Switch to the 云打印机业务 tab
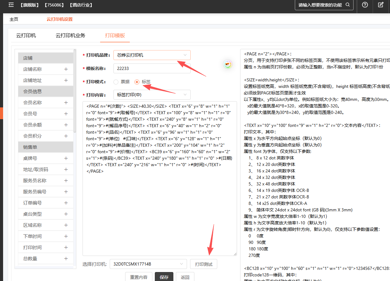This screenshot has height=281, width=390. 70,36
